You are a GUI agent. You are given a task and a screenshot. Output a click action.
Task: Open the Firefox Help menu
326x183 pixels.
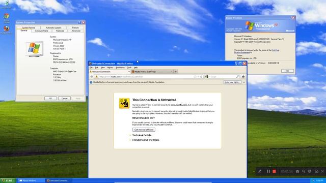(136, 68)
